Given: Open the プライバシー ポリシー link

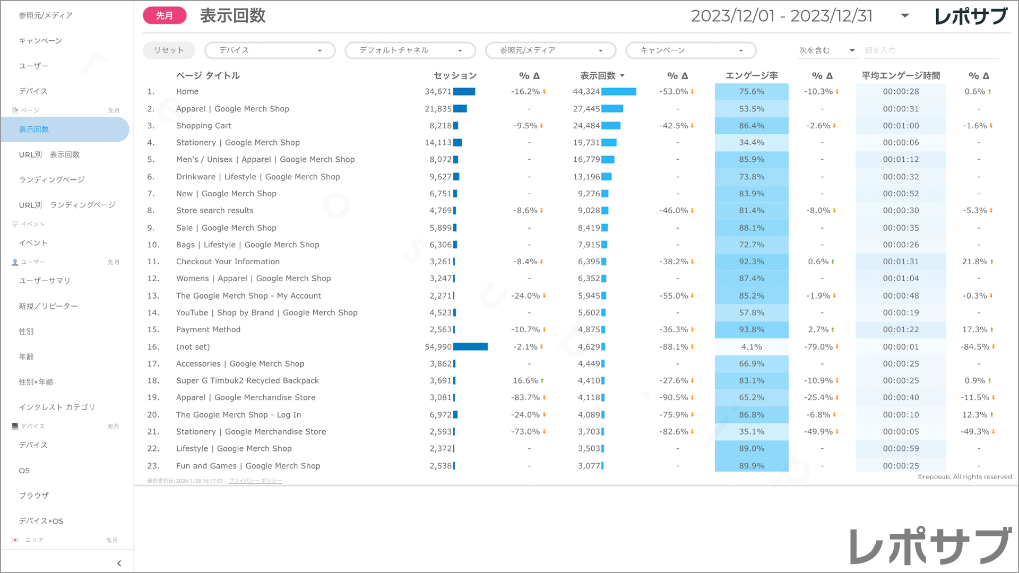Looking at the screenshot, I should 255,481.
